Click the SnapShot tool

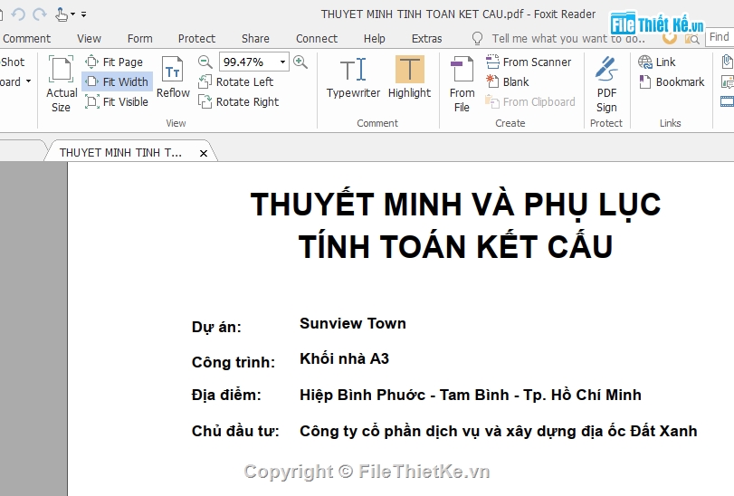[12, 62]
